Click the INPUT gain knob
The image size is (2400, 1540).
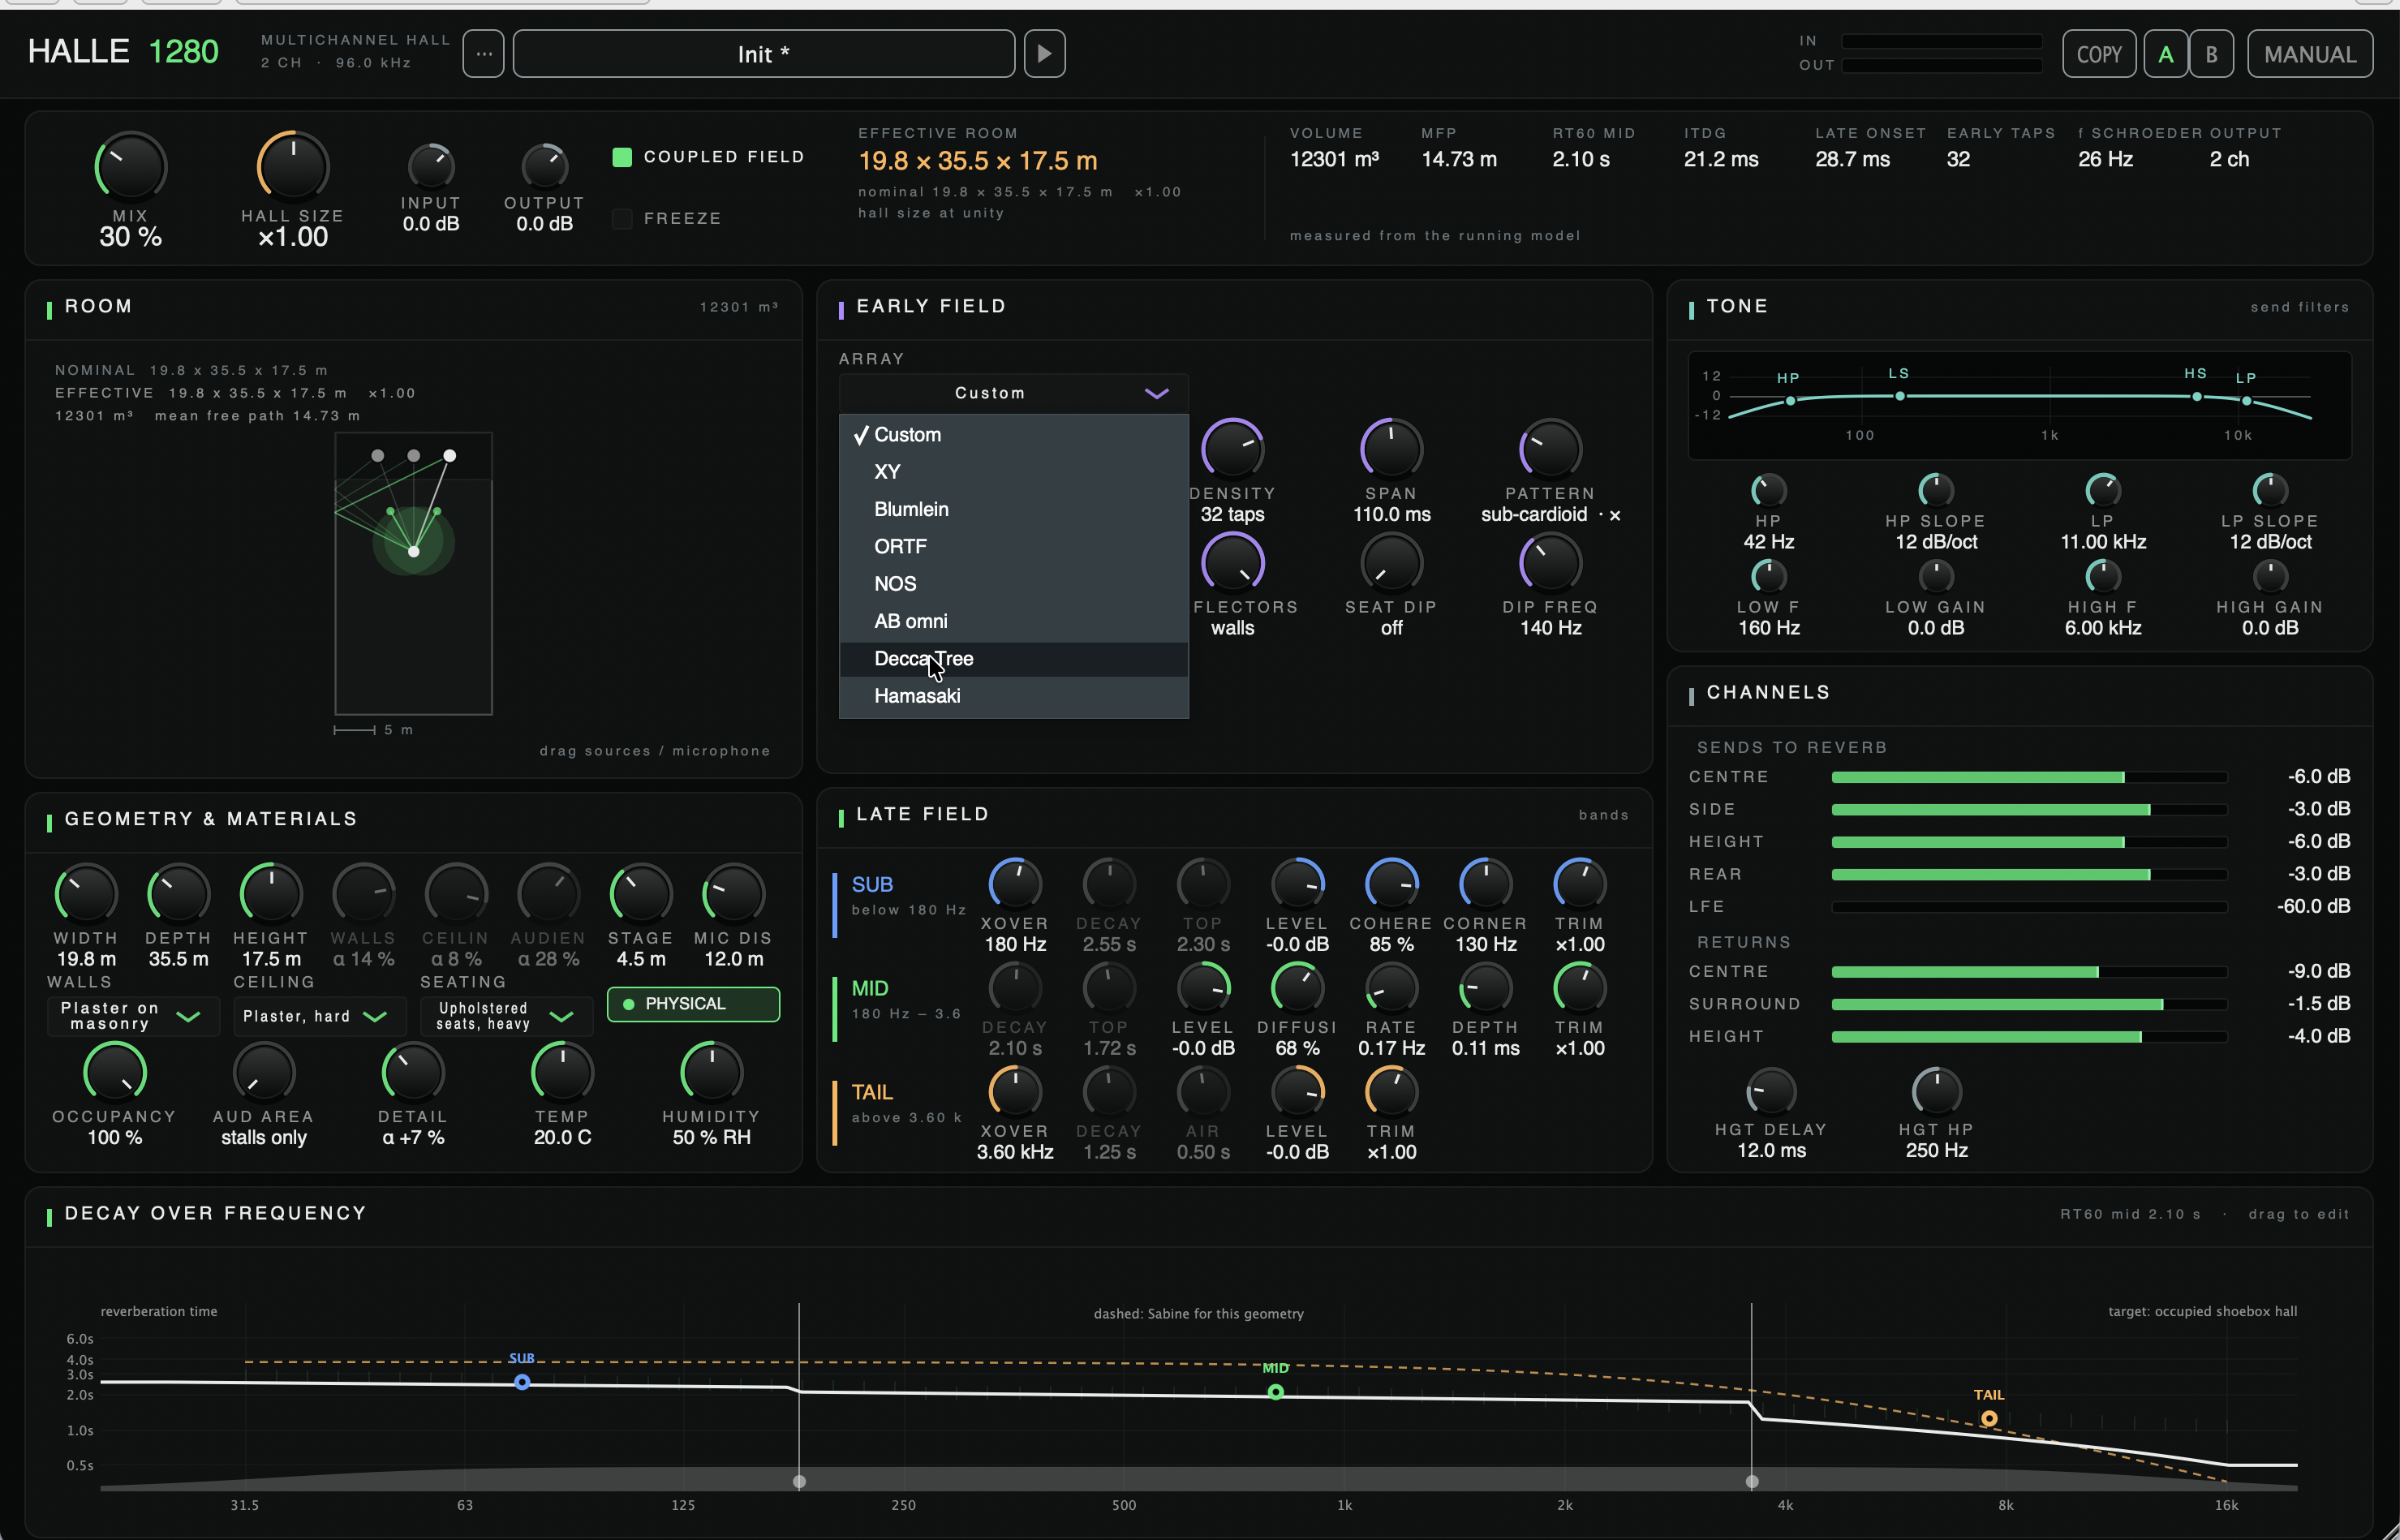click(431, 166)
